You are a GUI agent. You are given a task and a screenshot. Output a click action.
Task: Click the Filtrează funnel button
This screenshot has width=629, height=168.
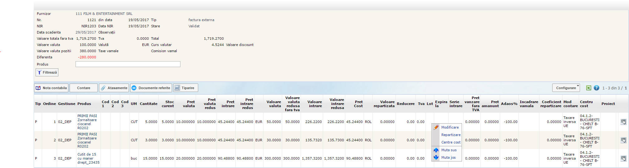click(x=47, y=72)
